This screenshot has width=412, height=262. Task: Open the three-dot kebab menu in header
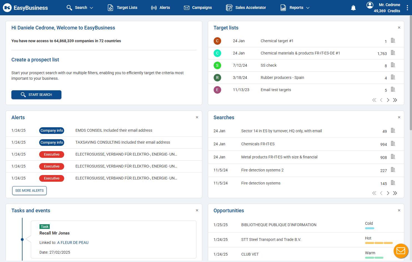(x=407, y=8)
